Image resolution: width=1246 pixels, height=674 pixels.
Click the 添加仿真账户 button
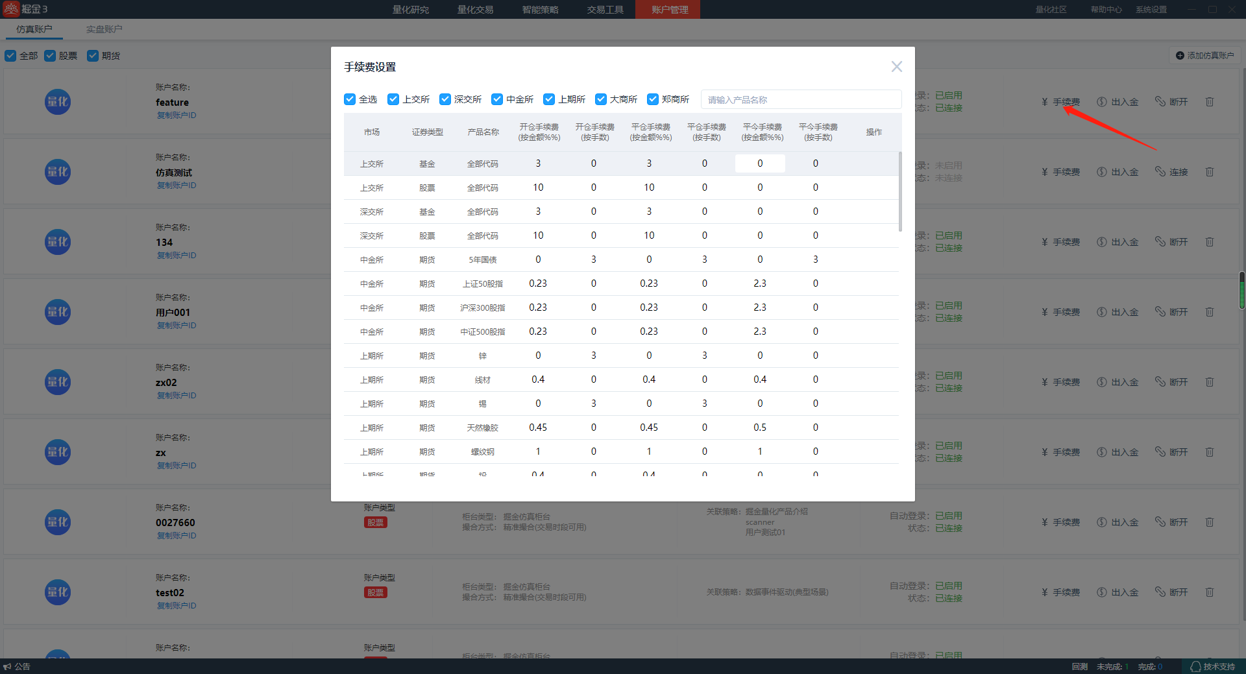point(1205,56)
